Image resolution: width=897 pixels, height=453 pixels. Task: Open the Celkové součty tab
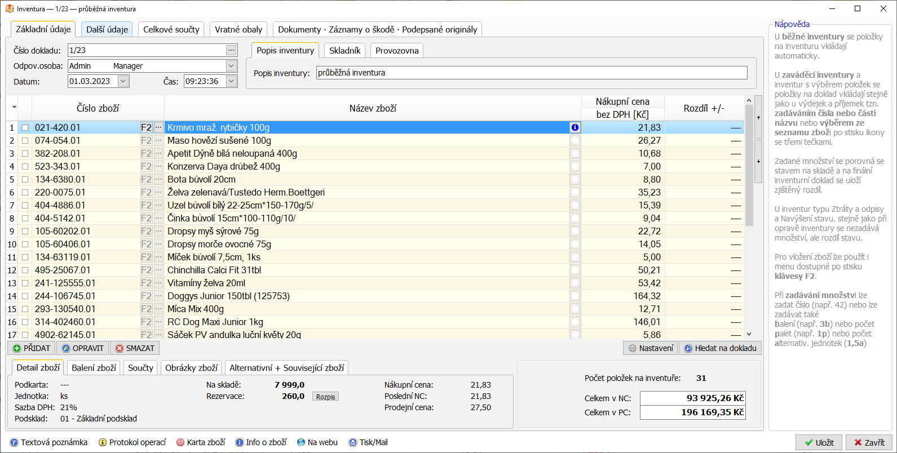(x=171, y=29)
